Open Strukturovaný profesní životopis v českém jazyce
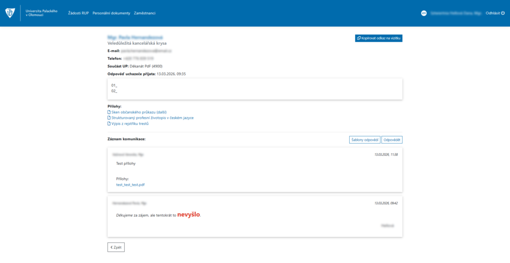Viewport: 510px width, 263px height. tap(153, 118)
